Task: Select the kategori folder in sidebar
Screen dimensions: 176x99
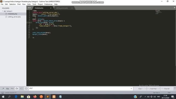Action: click(x=9, y=11)
